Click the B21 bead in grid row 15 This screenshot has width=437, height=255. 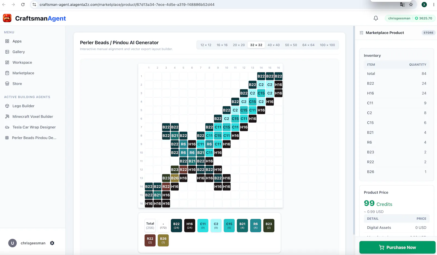click(x=157, y=195)
